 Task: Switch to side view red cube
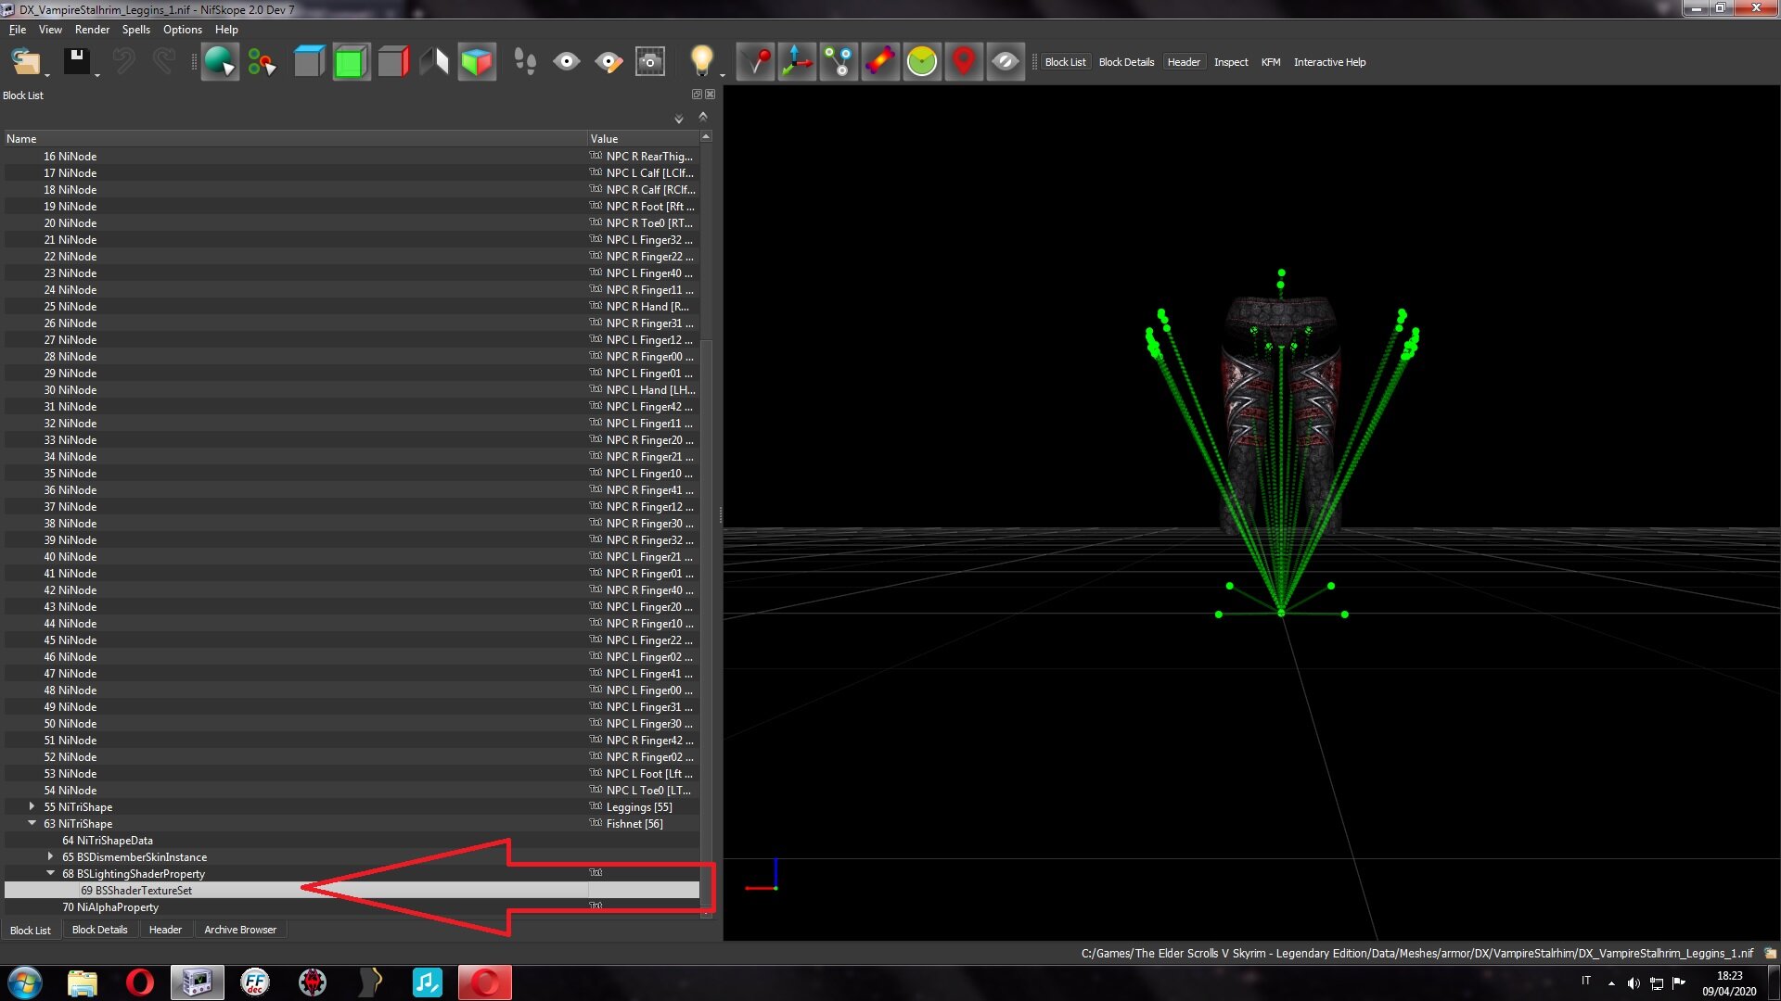(393, 62)
